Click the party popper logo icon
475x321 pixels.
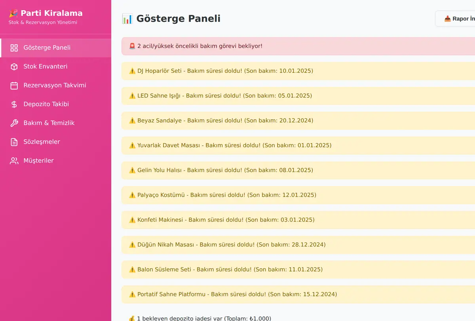13,13
